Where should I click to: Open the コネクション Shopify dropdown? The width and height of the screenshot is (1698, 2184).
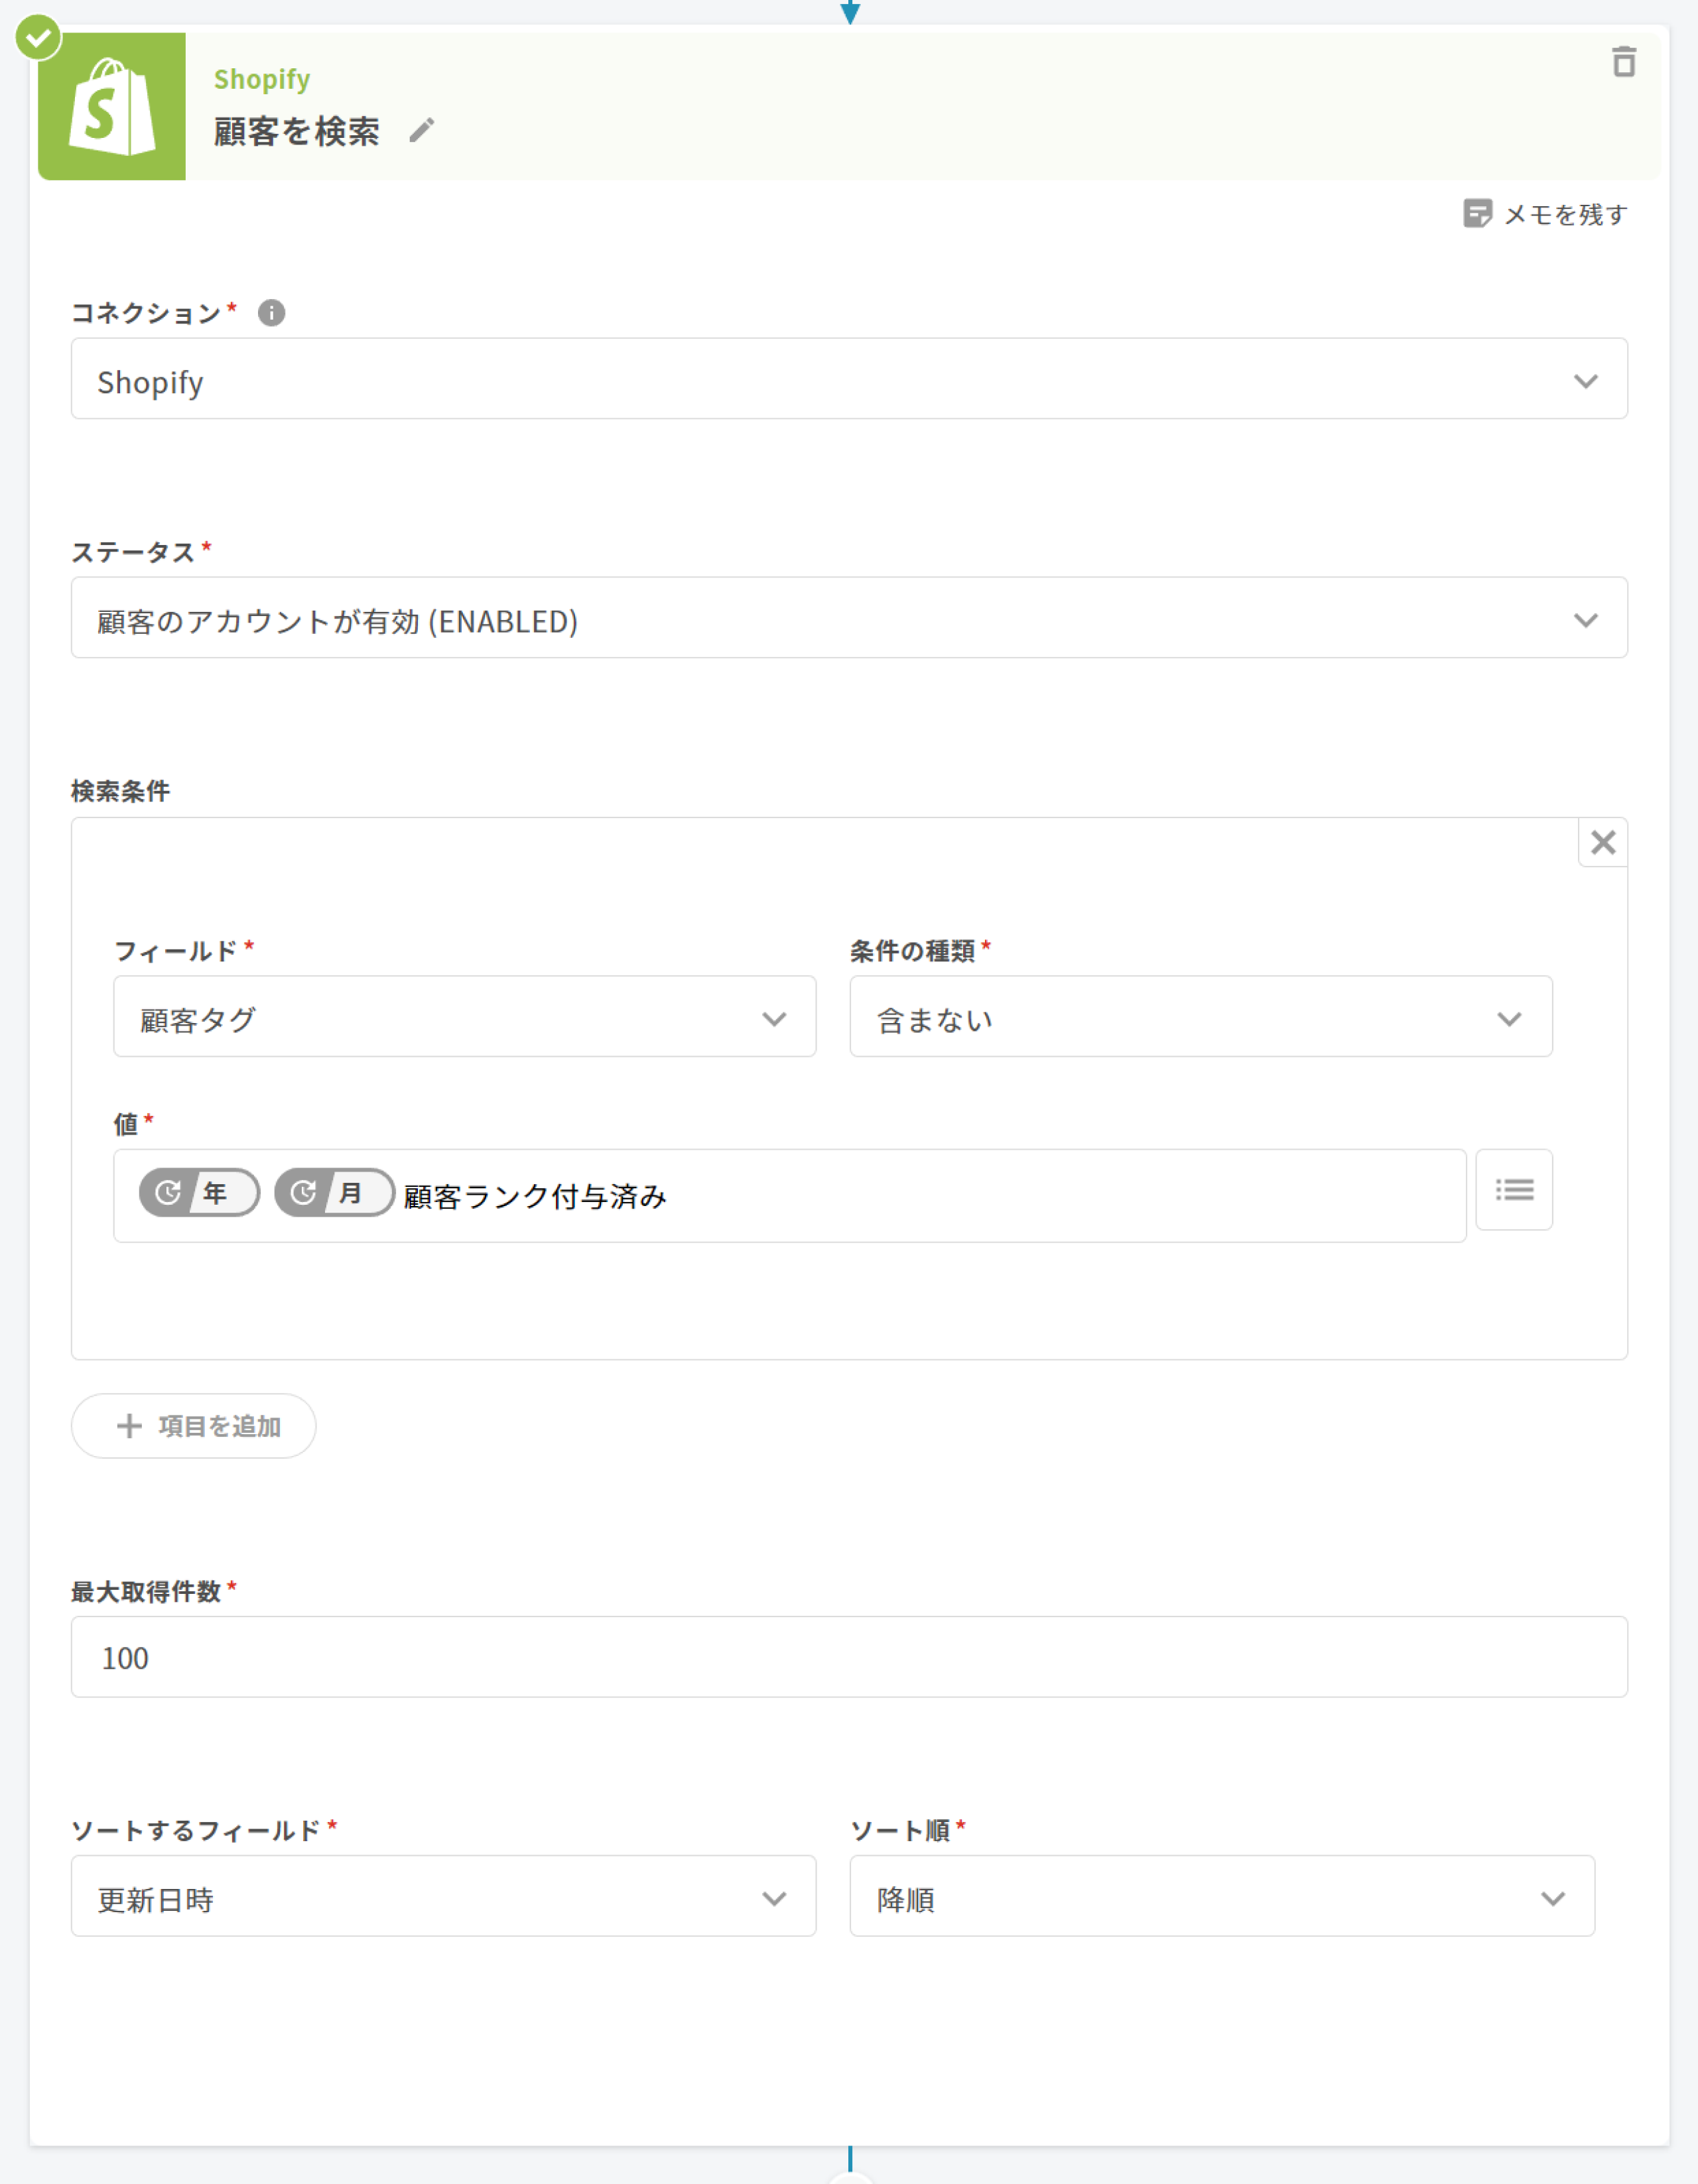click(x=848, y=379)
